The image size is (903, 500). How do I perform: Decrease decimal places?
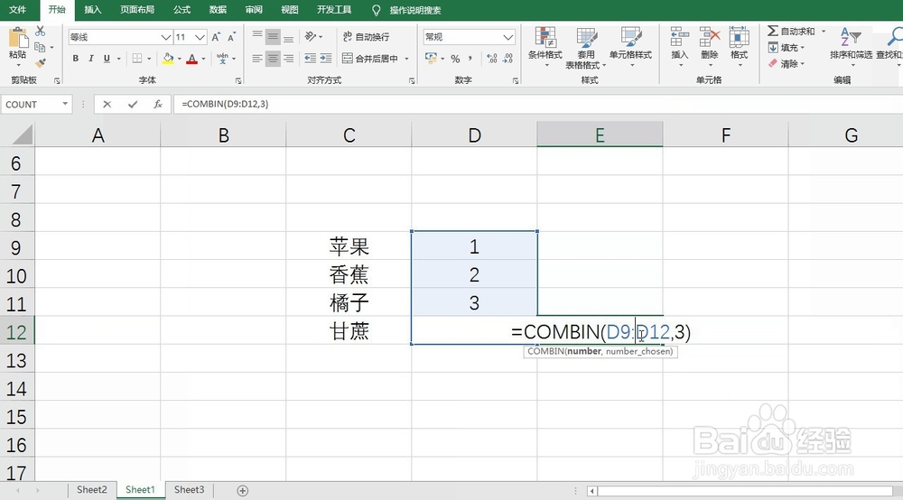pos(507,59)
